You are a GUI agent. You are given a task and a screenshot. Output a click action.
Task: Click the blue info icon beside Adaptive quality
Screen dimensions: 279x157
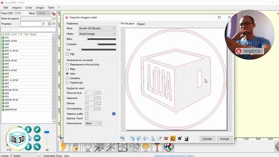click(114, 113)
